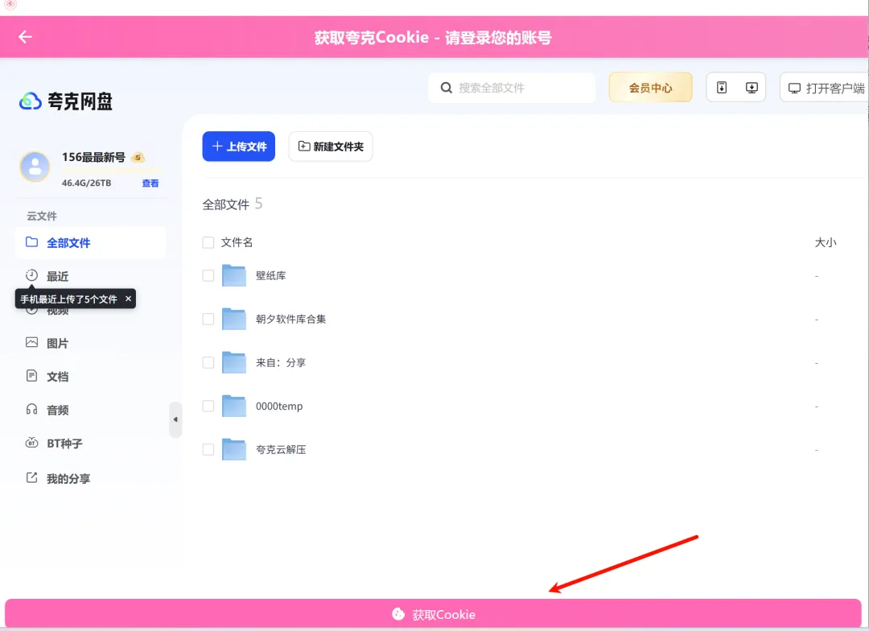This screenshot has height=631, width=869.
Task: Select all files checkbox in header
Action: [x=208, y=242]
